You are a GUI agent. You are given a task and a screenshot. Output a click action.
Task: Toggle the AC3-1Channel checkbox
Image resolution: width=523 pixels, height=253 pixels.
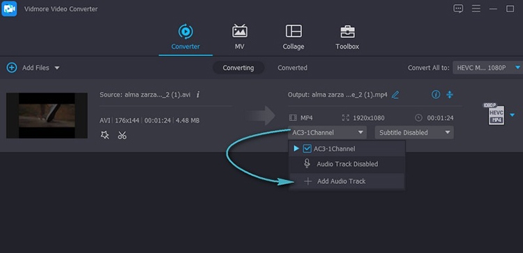[307, 149]
